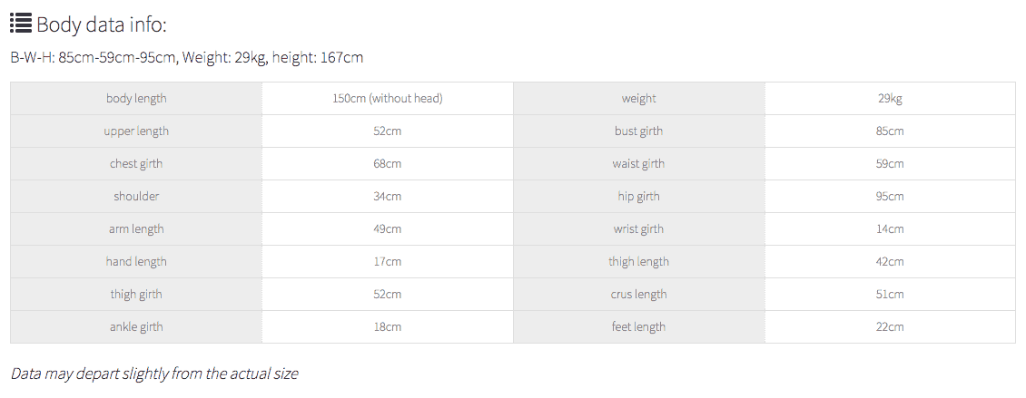Click the 85cm bust girth value
The image size is (1026, 398).
[x=890, y=131]
